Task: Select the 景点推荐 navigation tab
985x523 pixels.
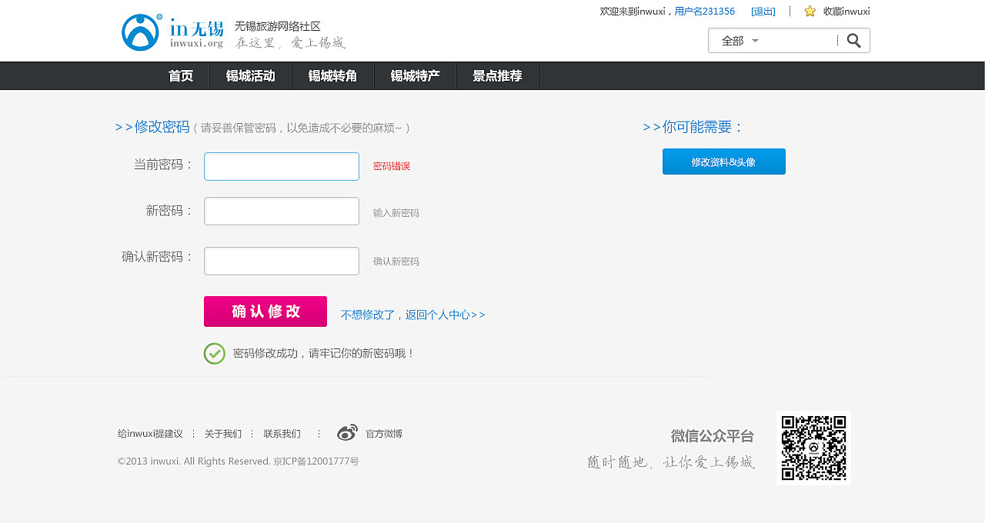Action: 497,75
